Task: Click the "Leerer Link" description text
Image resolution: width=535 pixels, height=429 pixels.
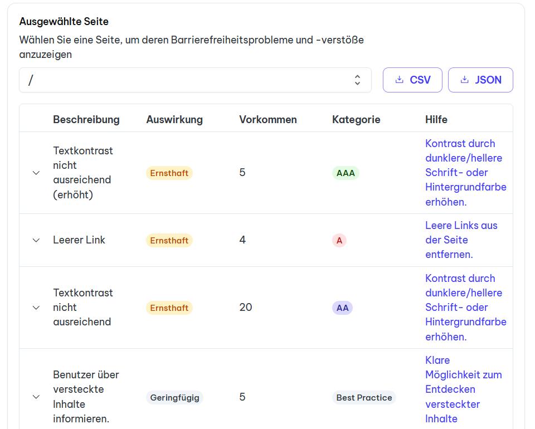Action: [x=79, y=240]
